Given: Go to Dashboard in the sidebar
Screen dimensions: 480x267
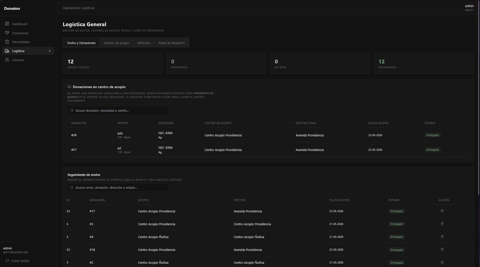Looking at the screenshot, I should [28, 24].
